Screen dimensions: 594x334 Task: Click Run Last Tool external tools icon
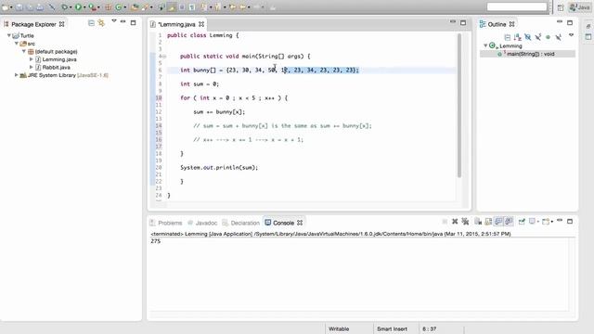(x=92, y=7)
